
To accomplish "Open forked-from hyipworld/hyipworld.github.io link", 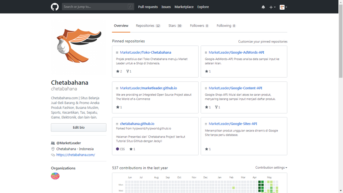I will (x=152, y=128).
